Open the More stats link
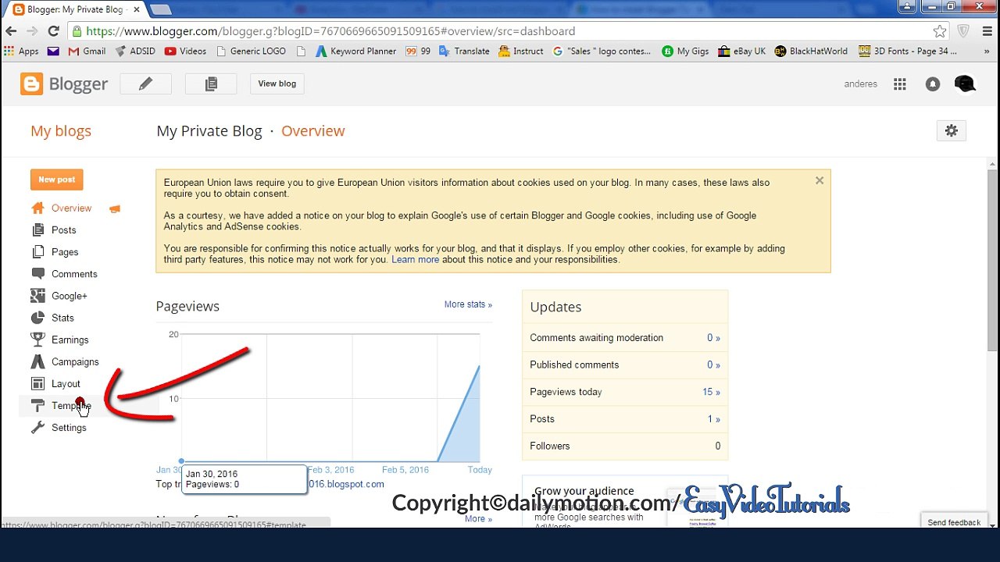This screenshot has height=562, width=1000. [x=468, y=304]
